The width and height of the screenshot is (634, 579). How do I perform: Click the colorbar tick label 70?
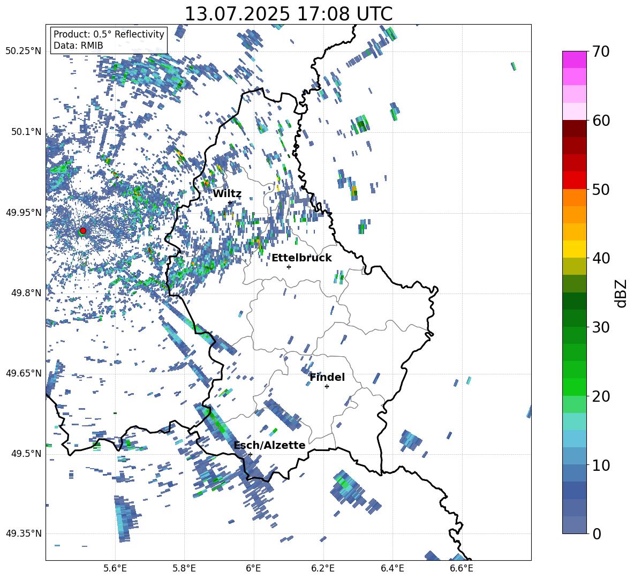click(x=600, y=51)
